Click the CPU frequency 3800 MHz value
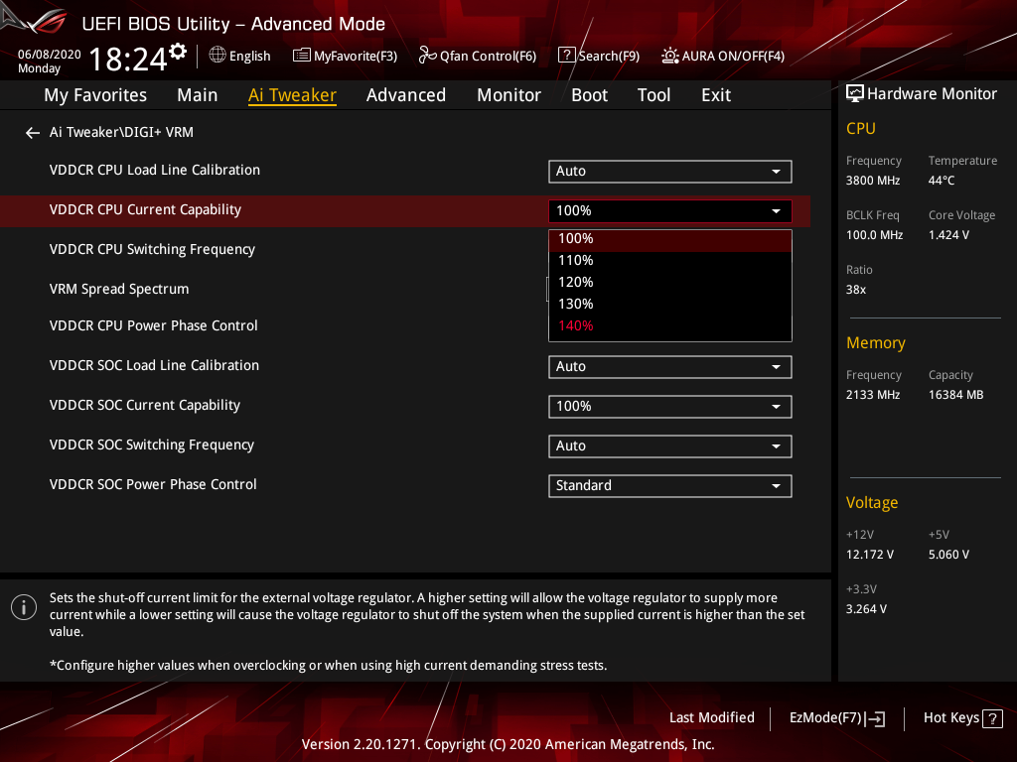 coord(872,181)
